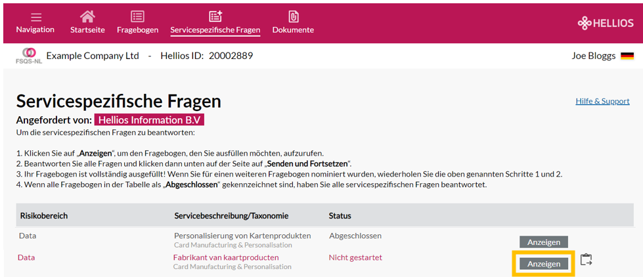
Task: Click the Joe Bloggs user name
Action: 593,56
